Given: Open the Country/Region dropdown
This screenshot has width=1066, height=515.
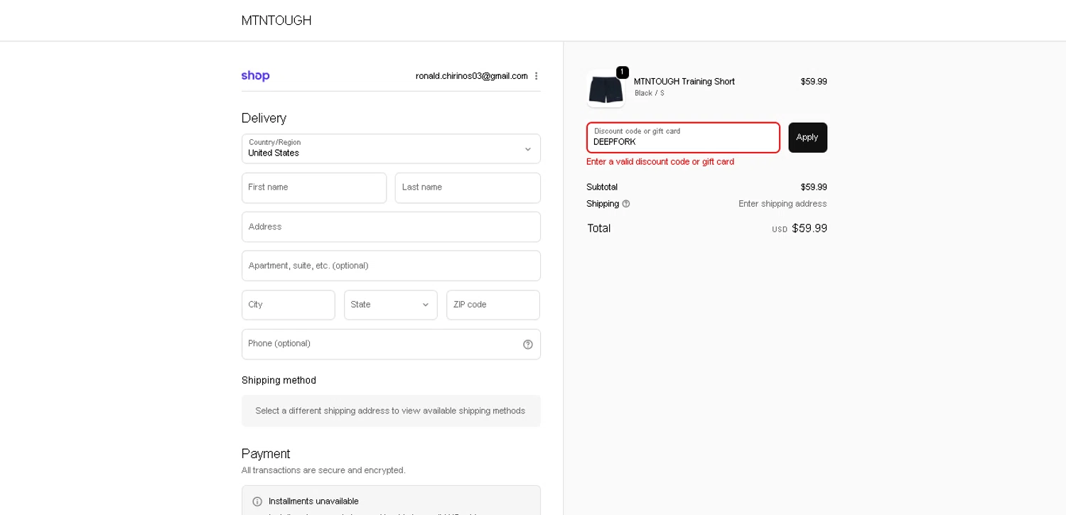Looking at the screenshot, I should click(391, 149).
